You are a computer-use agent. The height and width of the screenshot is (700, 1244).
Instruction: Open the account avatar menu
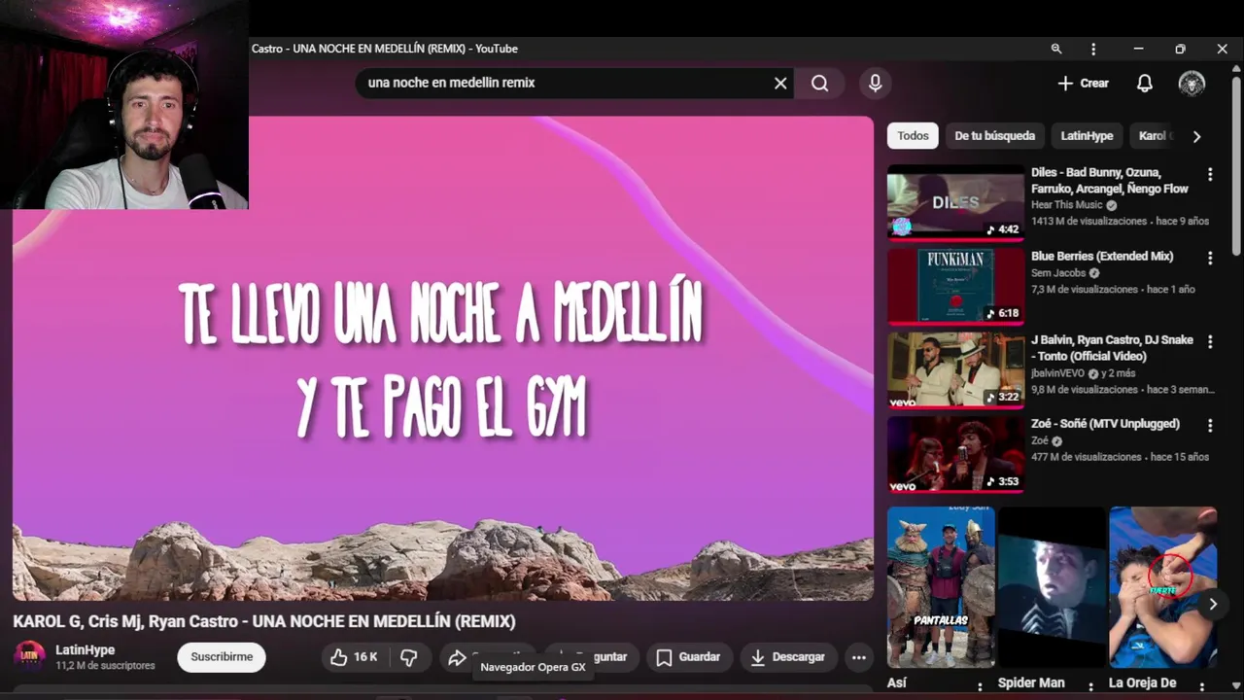1192,84
